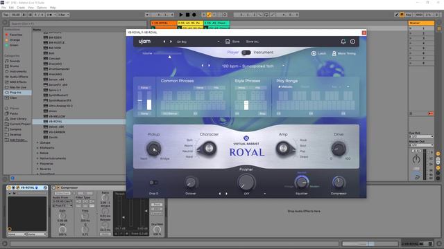
Task: Toggle MIDI map mode
Action: (419, 15)
